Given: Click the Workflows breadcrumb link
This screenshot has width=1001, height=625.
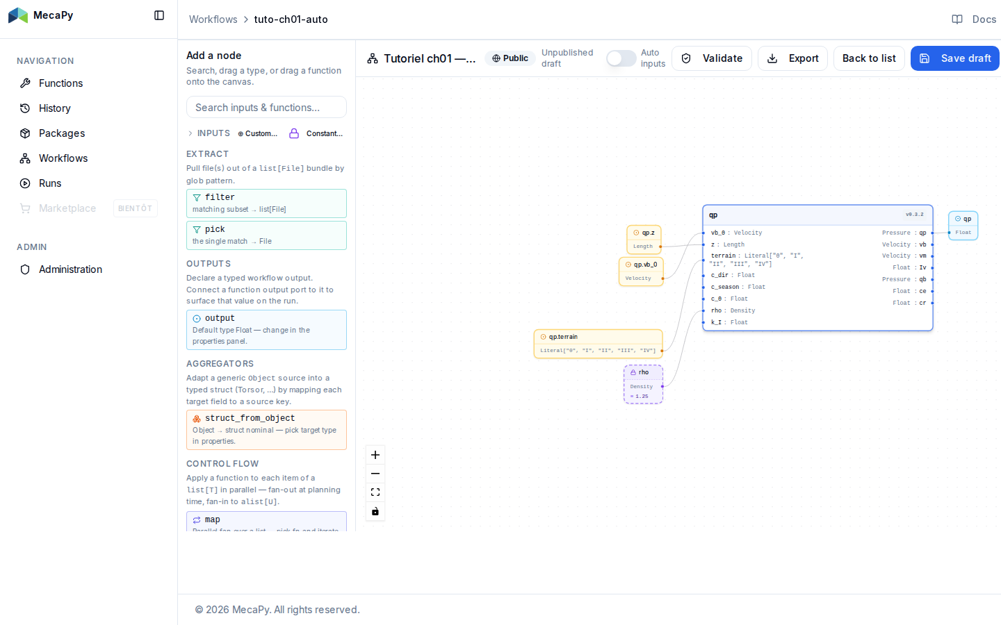Looking at the screenshot, I should [213, 19].
